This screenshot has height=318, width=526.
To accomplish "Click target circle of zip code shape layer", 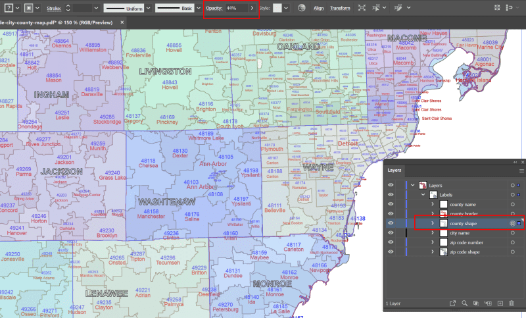I will [512, 252].
